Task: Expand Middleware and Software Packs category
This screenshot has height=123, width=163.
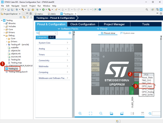Action: [54, 78]
